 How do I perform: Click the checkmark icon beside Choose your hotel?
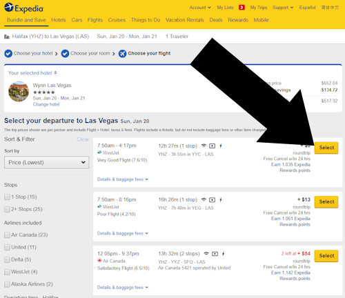8,54
